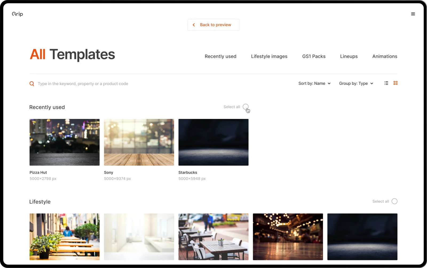Click the orange search magnifier icon
This screenshot has width=427, height=268.
tap(32, 84)
